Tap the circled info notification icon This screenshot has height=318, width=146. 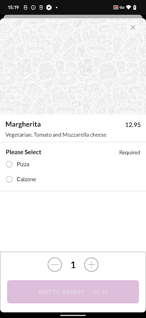[33, 8]
